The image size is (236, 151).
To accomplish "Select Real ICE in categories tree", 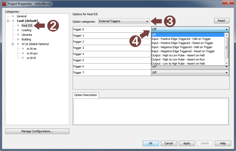I will 27,25.
